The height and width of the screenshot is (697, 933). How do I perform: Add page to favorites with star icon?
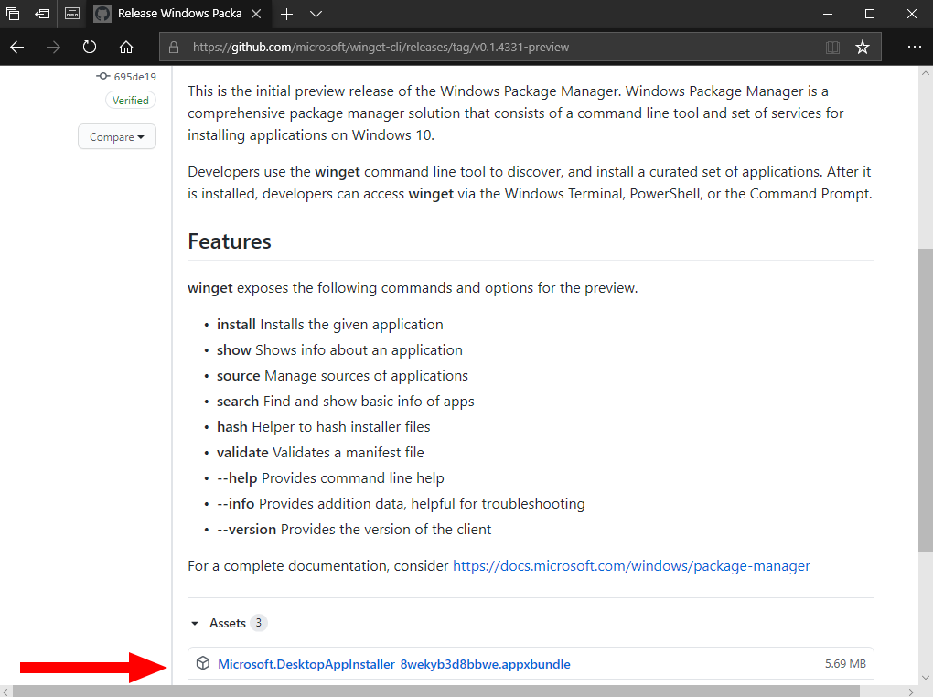click(863, 47)
